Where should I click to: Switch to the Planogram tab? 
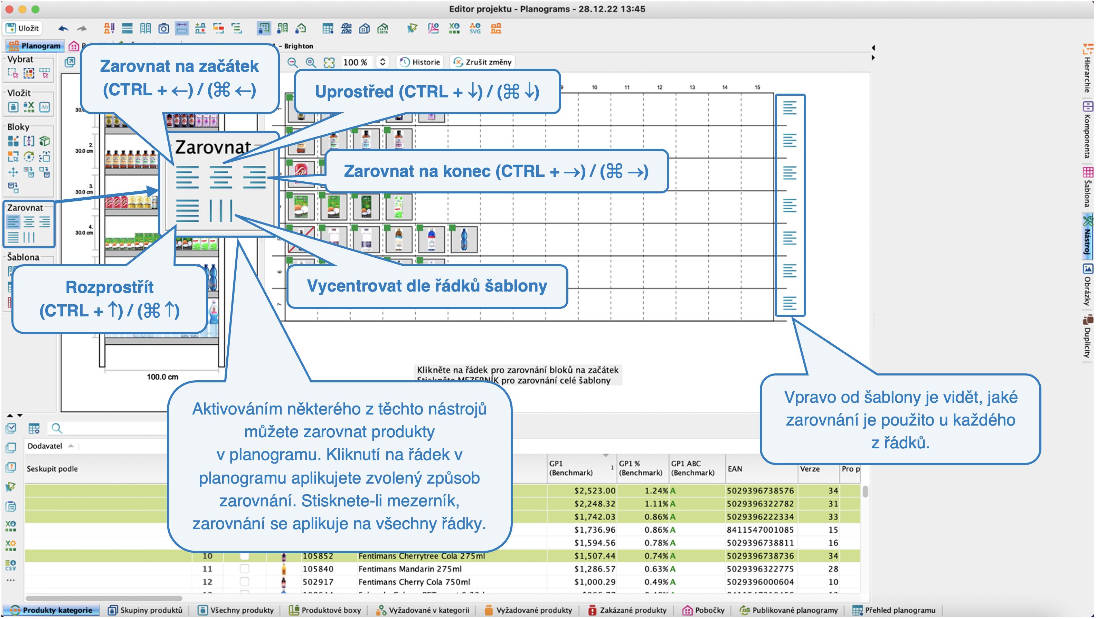click(x=35, y=46)
